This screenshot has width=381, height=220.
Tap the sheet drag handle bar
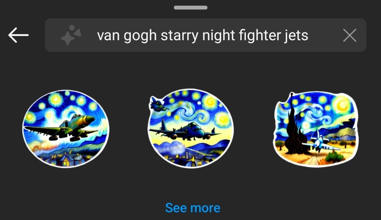click(x=190, y=7)
